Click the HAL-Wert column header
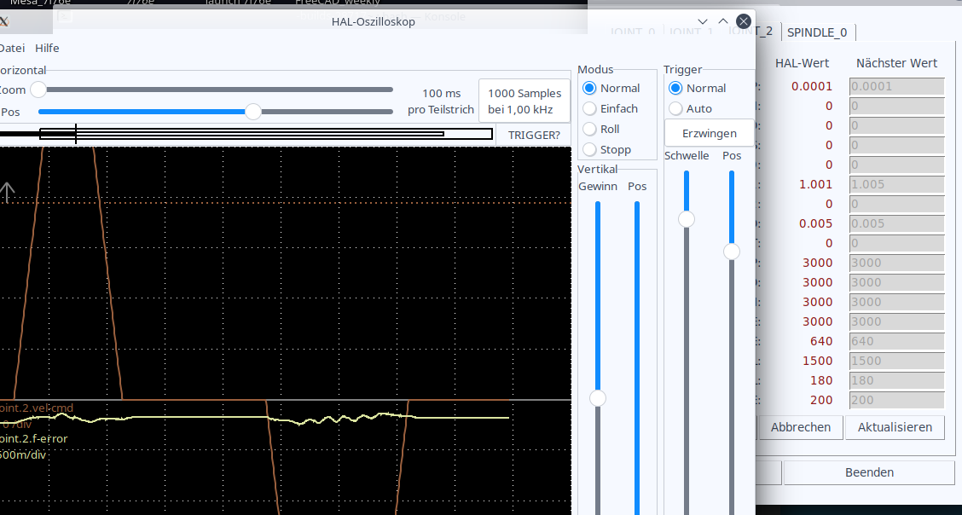The height and width of the screenshot is (515, 962). click(x=802, y=63)
